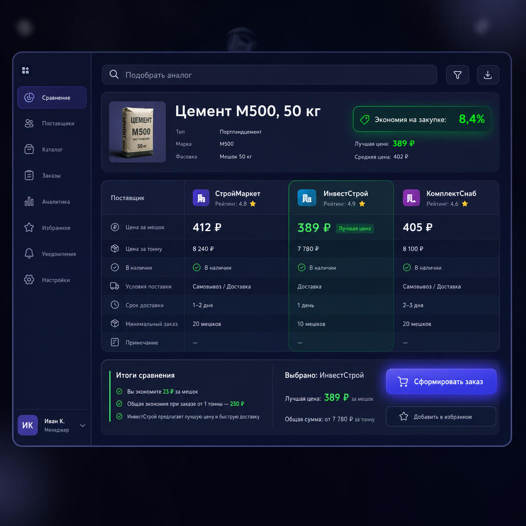Open the dashboard grid logo icon

click(26, 70)
